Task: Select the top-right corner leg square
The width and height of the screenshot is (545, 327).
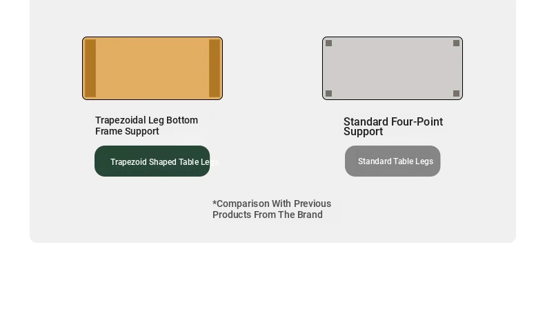Action: coord(456,43)
